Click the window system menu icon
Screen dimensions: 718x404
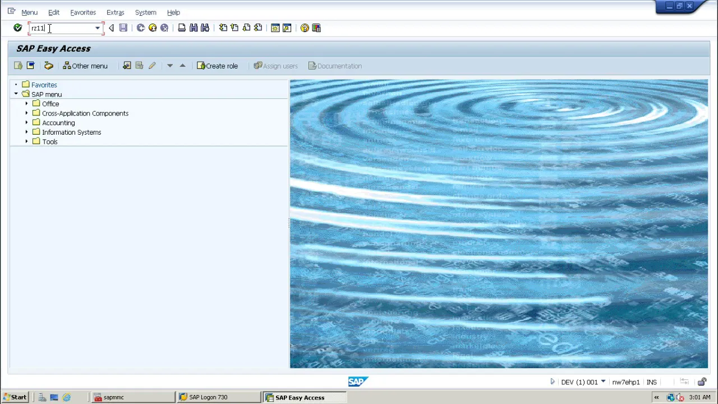(x=11, y=11)
